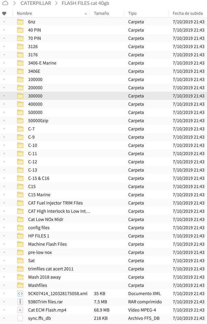Select CAT Fuel Injector TRIM Files folder
Screen dimensions: 207x324
(x=56, y=203)
